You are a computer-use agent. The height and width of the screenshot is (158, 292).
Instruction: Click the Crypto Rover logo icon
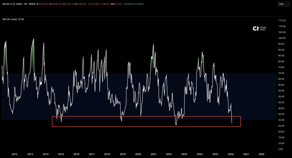pyautogui.click(x=256, y=28)
